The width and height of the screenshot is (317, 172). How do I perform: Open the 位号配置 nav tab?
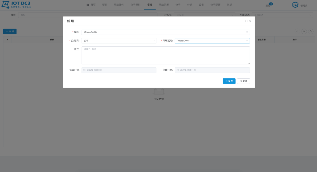(x=215, y=5)
